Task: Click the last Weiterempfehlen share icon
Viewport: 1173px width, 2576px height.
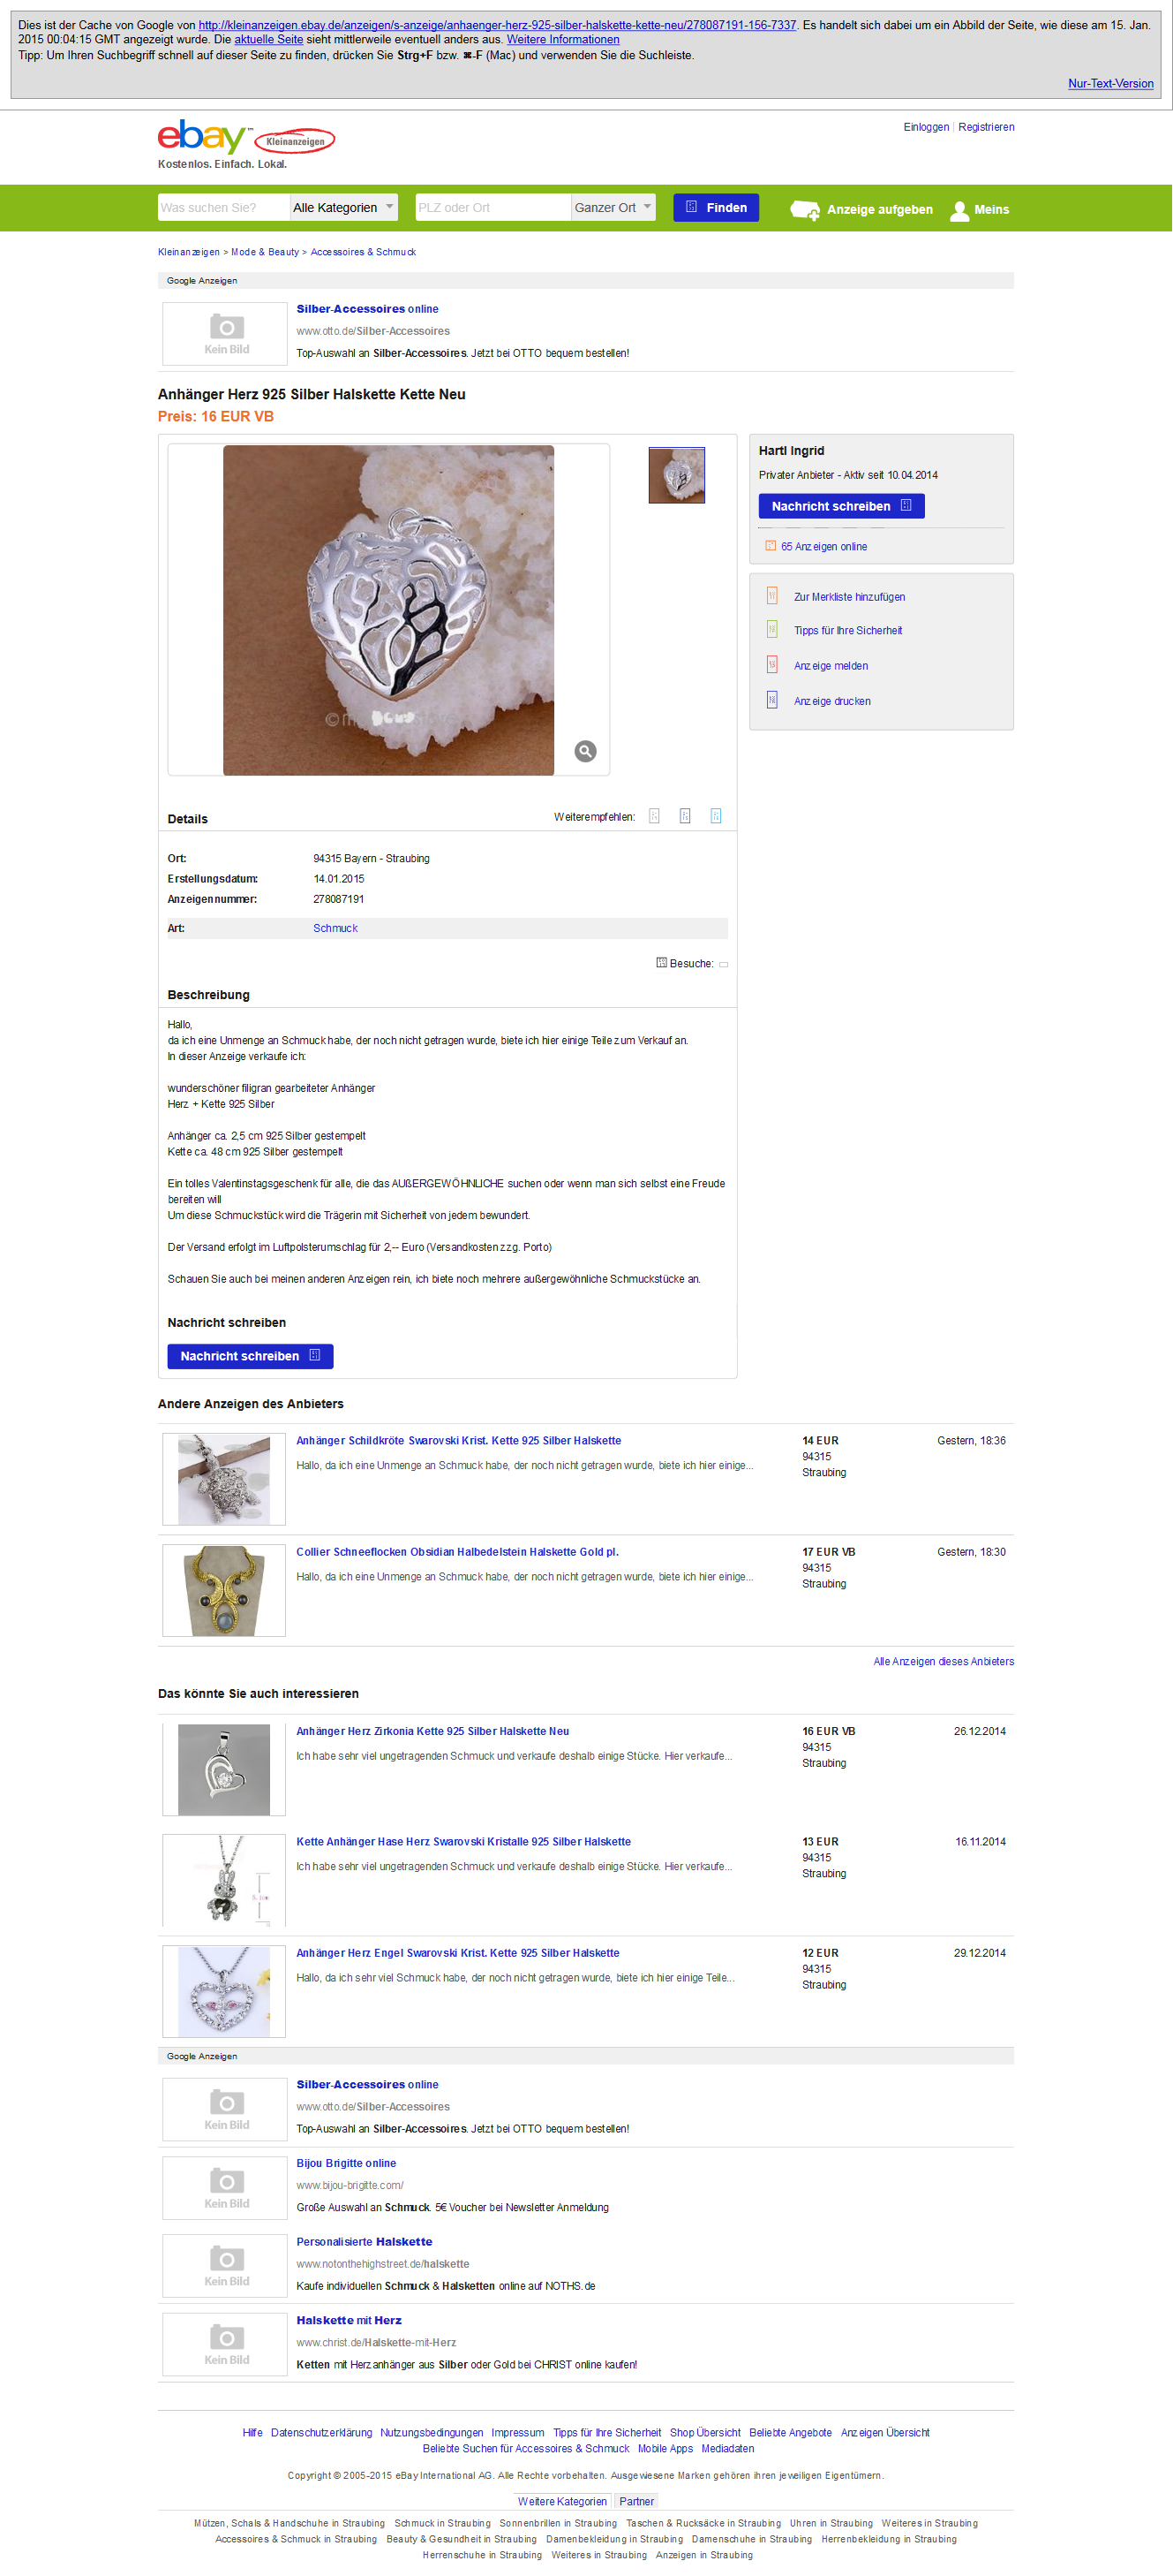Action: coord(716,816)
